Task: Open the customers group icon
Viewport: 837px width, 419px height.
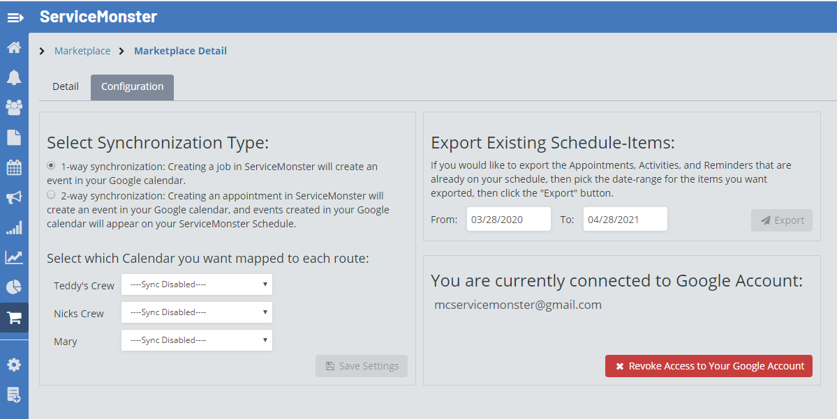Action: click(x=14, y=107)
